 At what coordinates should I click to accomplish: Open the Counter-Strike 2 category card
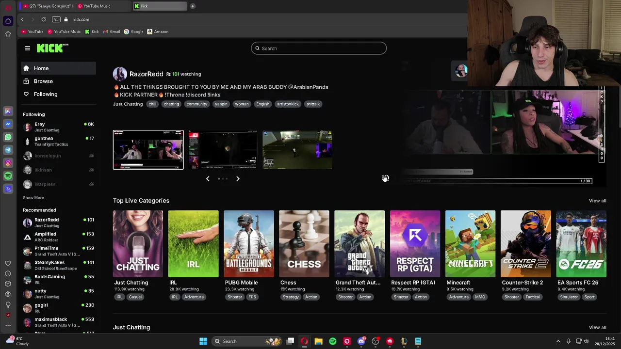[x=526, y=244]
